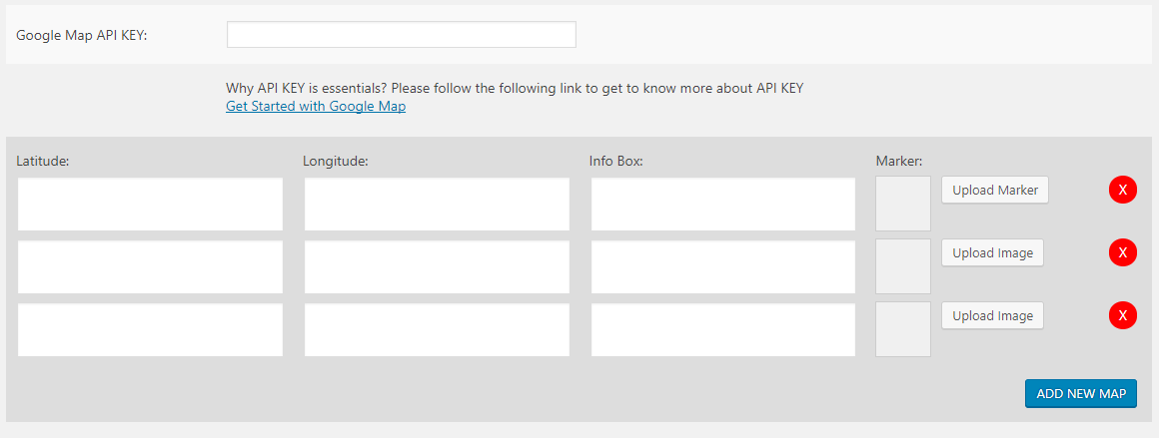
Task: Click the first Latitude text box
Action: coord(150,205)
